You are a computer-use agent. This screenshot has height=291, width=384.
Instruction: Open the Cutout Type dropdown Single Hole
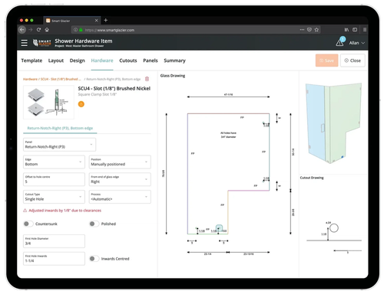point(54,197)
